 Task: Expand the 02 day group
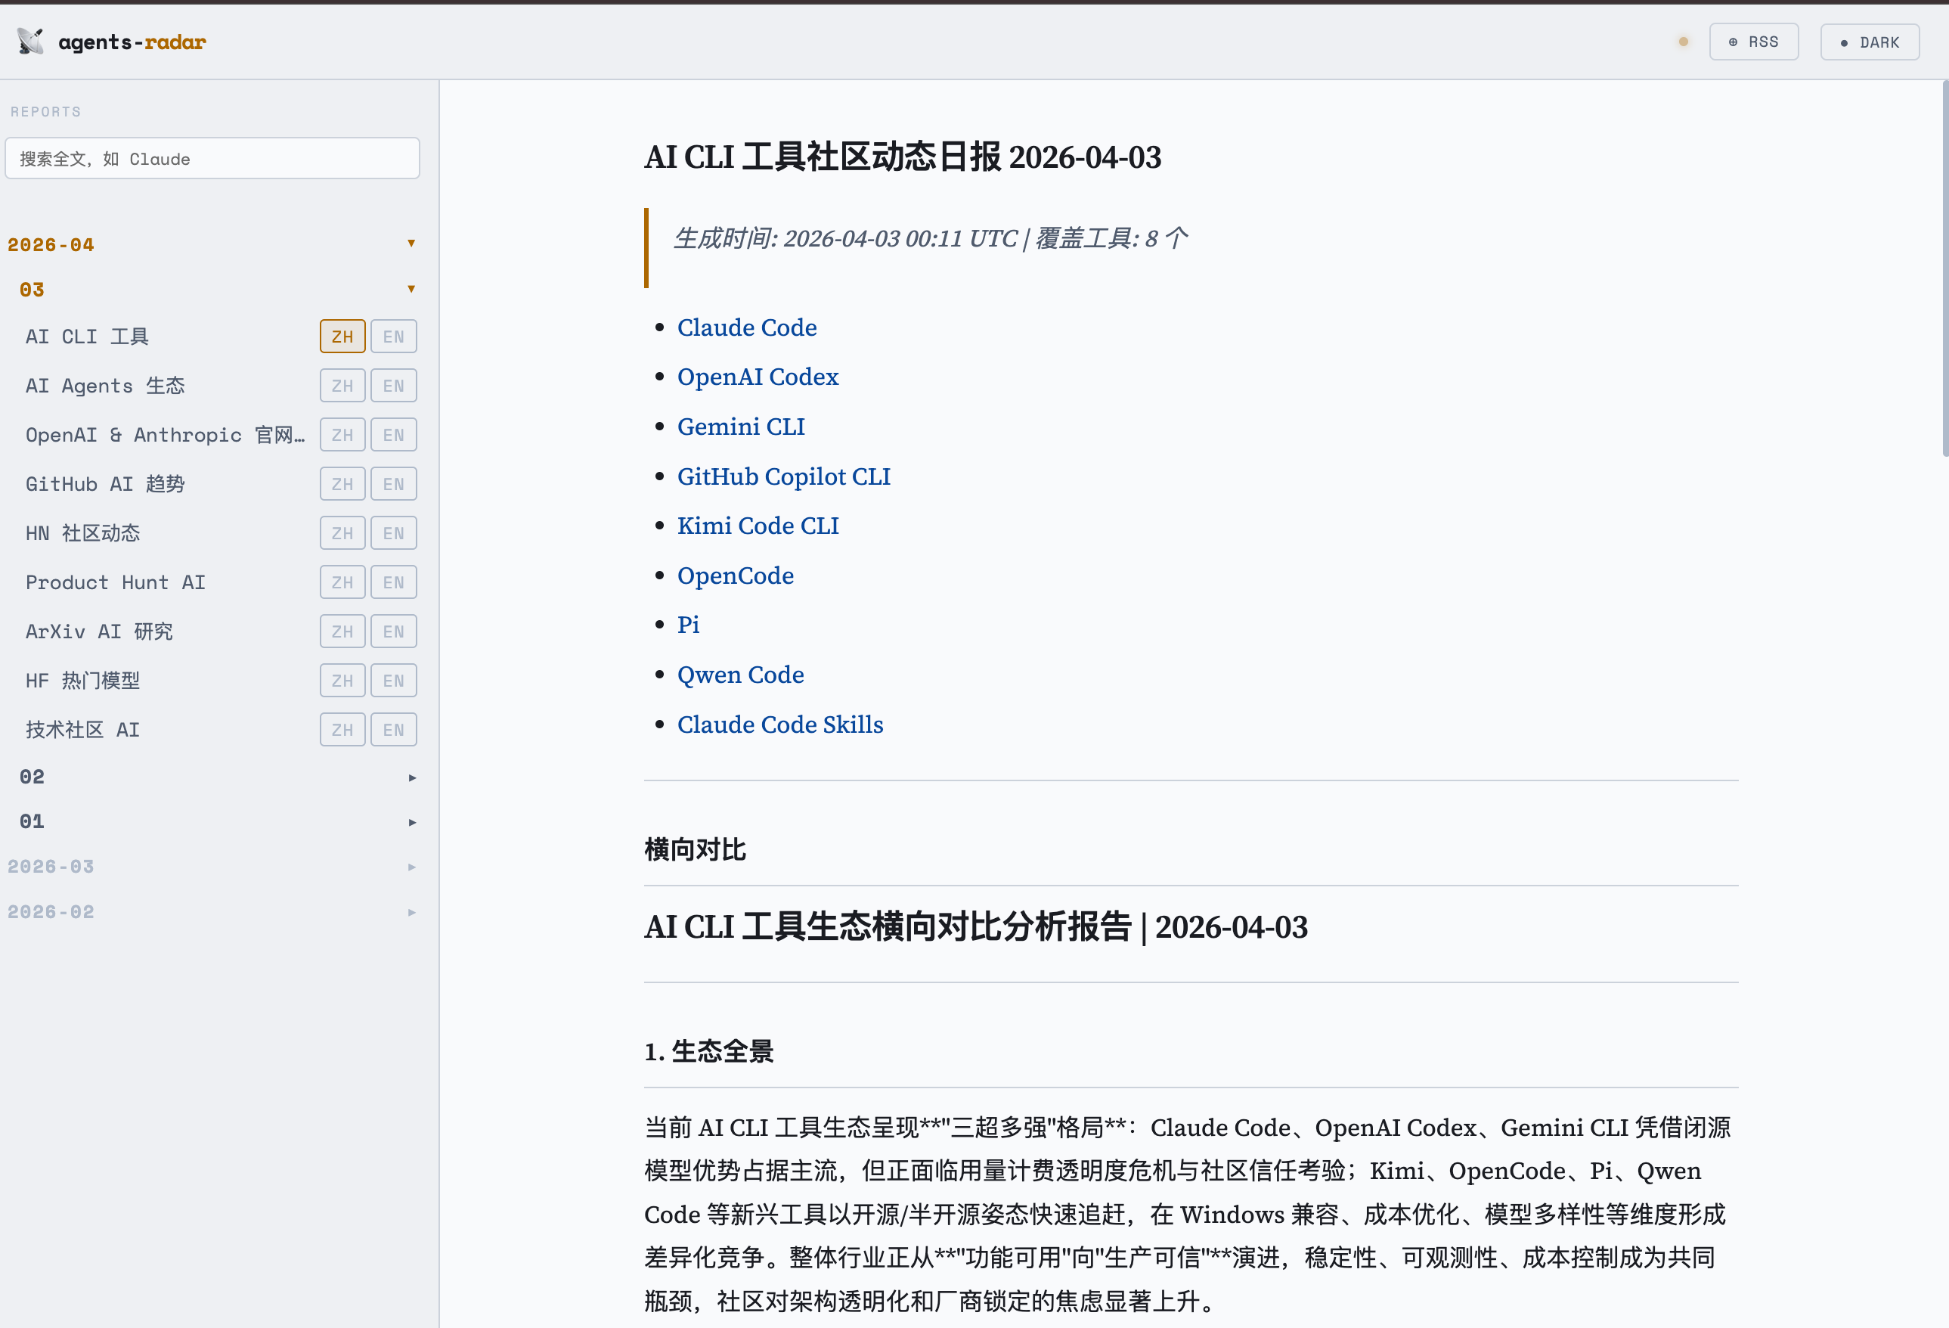point(216,777)
